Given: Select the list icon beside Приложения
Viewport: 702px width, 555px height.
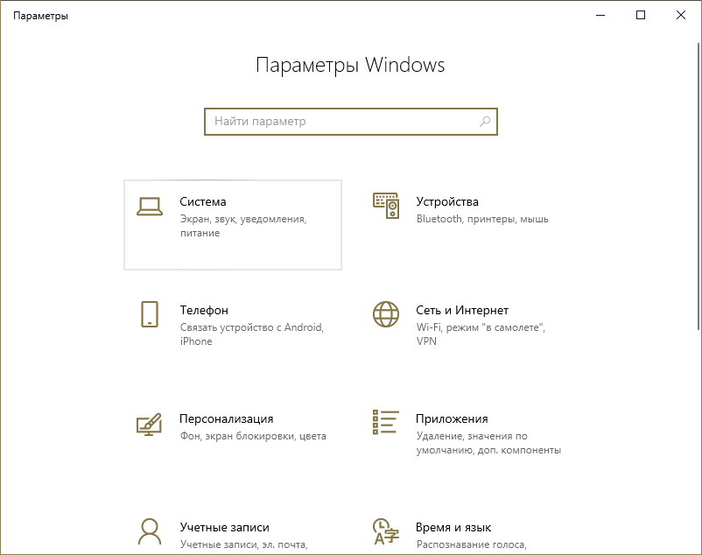Looking at the screenshot, I should [x=386, y=422].
